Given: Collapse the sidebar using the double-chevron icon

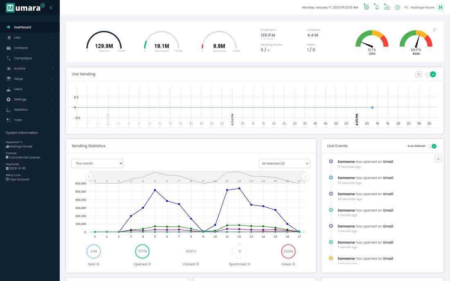Looking at the screenshot, I should click(51, 7).
